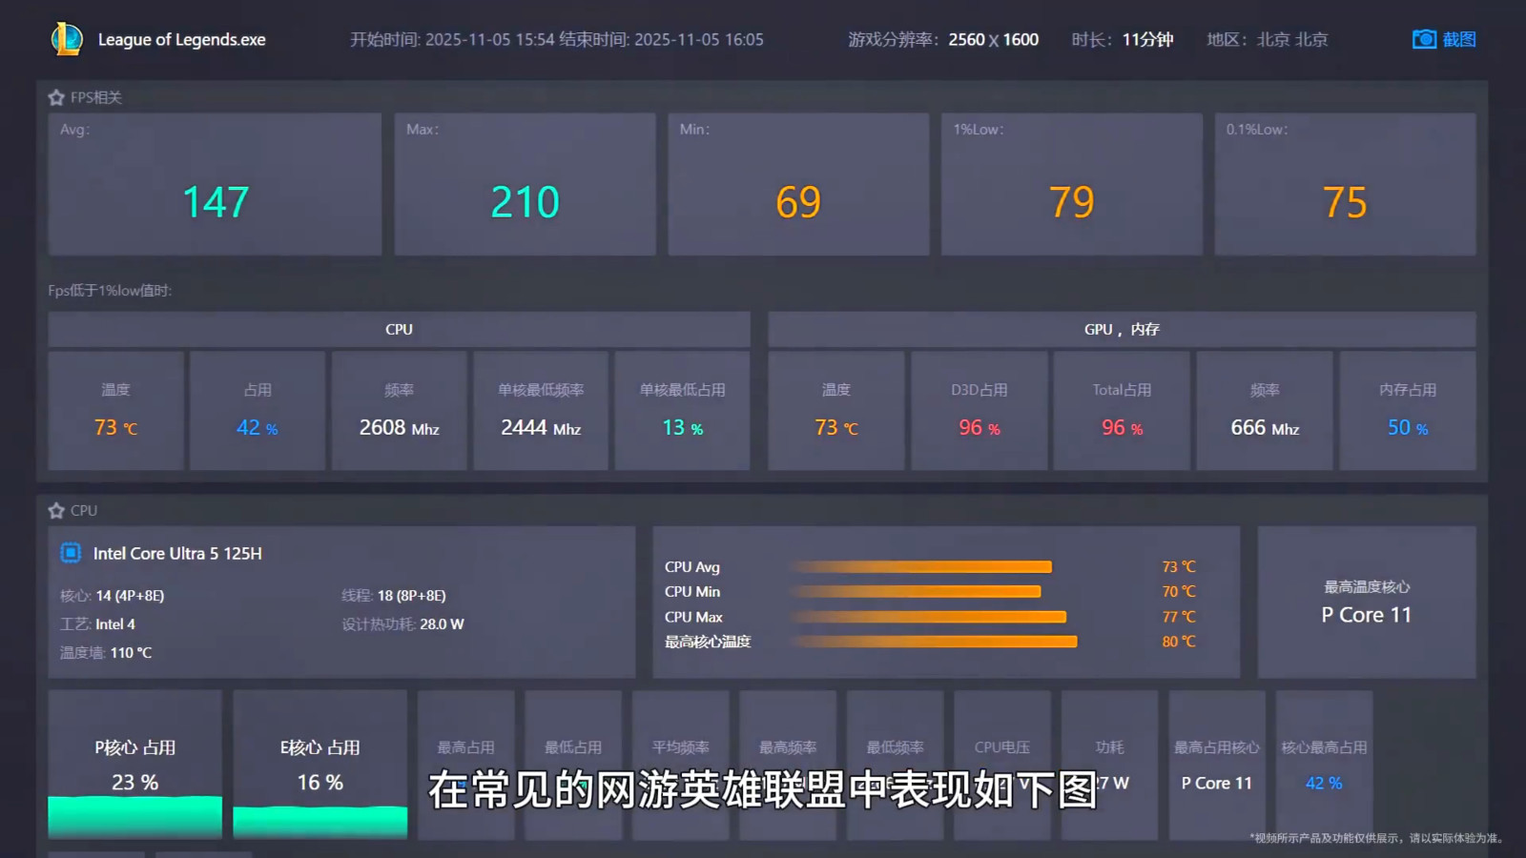Click the Avg FPS tile showing 147
The width and height of the screenshot is (1526, 858).
pyautogui.click(x=215, y=184)
